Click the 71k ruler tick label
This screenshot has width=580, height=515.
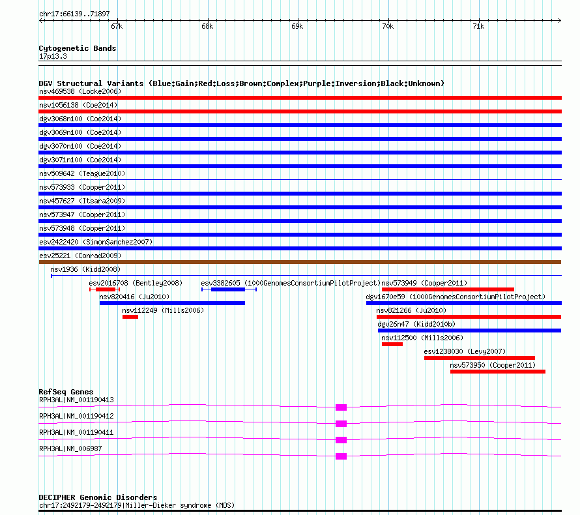click(478, 26)
